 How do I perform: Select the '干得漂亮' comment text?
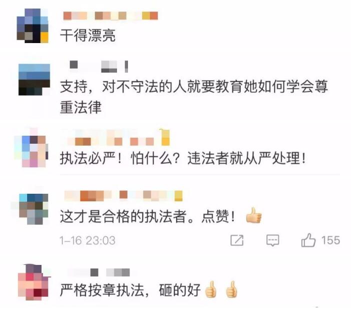[88, 36]
